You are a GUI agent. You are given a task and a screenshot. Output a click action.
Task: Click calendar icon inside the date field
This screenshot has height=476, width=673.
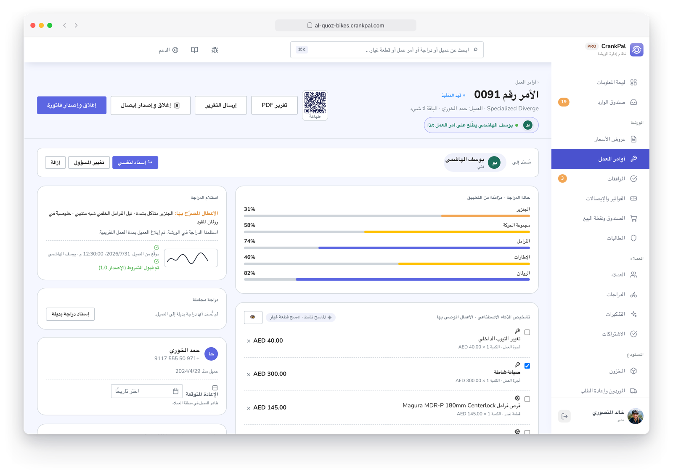click(x=175, y=391)
